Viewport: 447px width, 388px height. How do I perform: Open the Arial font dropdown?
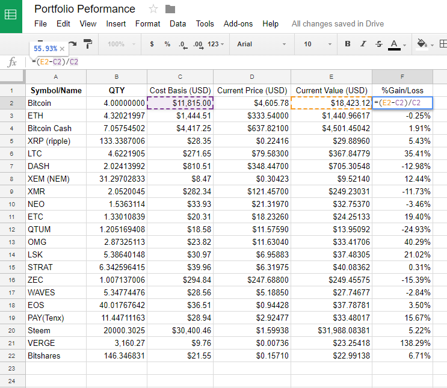(x=262, y=44)
